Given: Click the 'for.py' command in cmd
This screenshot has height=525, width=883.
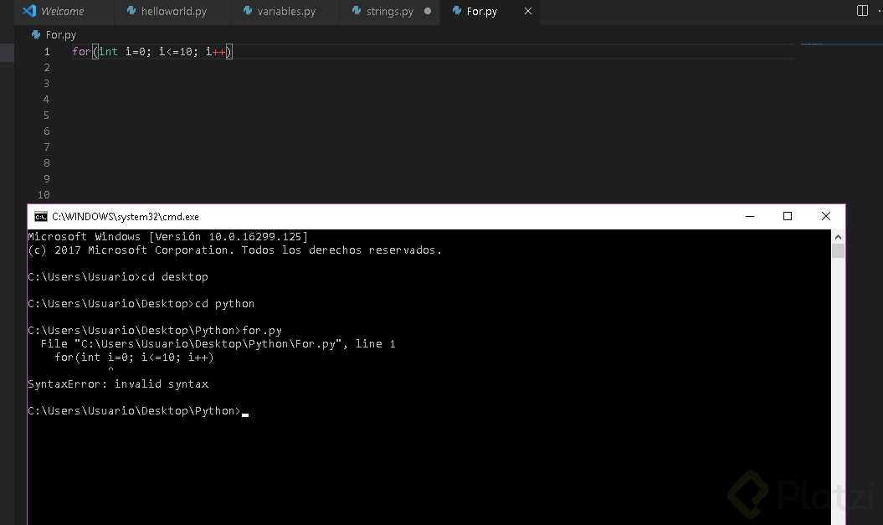Looking at the screenshot, I should point(263,331).
